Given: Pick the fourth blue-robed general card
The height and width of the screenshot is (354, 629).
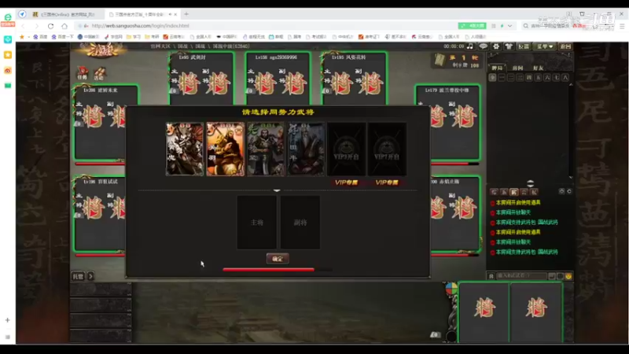Looking at the screenshot, I should (x=306, y=149).
